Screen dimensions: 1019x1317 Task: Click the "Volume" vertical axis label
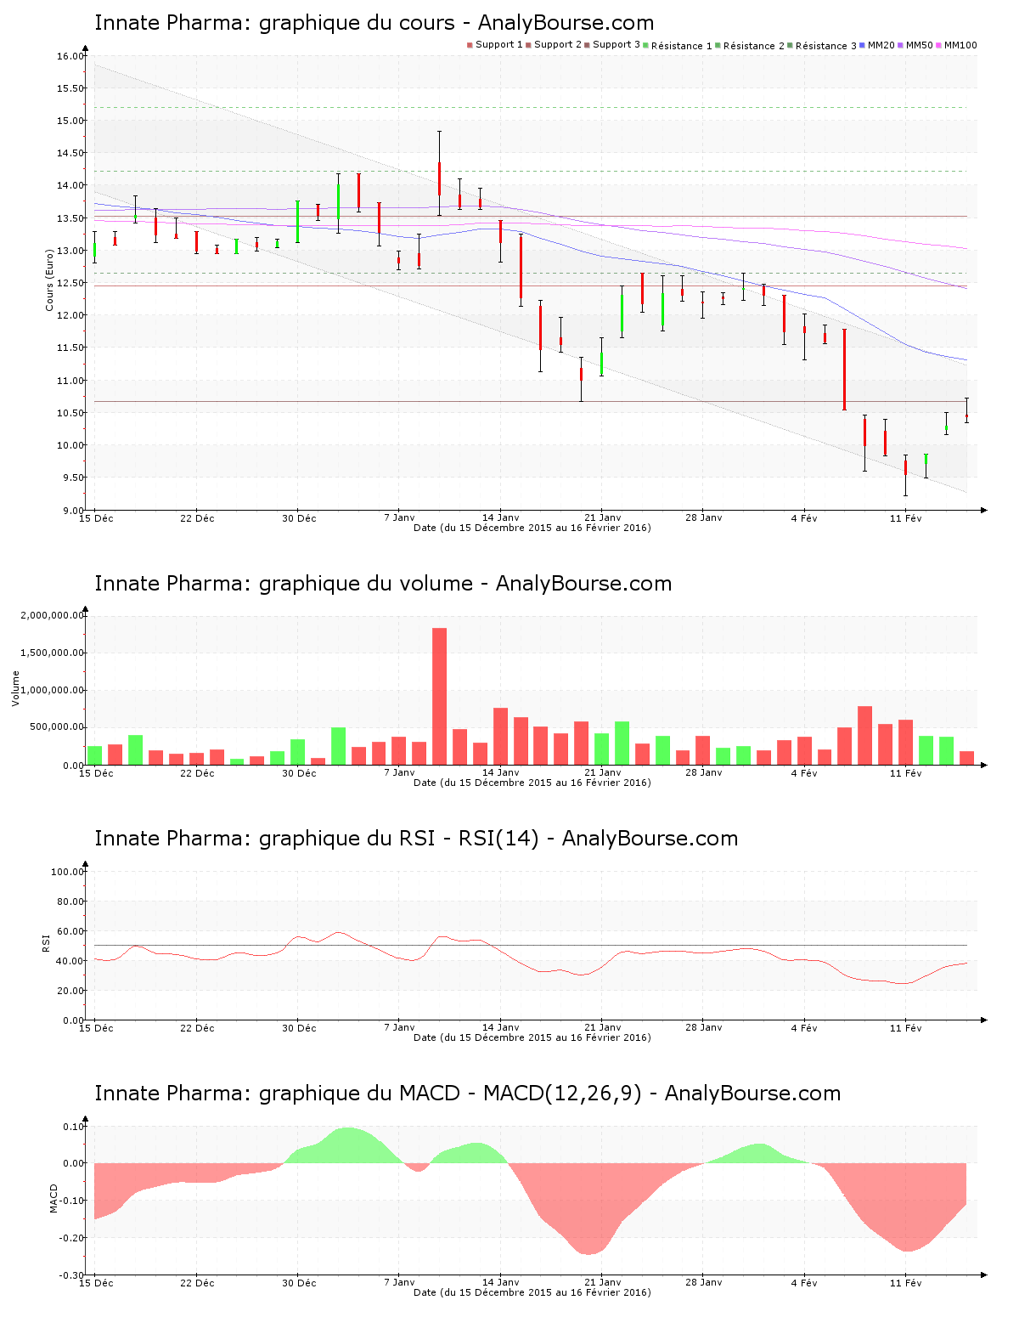[x=15, y=688]
